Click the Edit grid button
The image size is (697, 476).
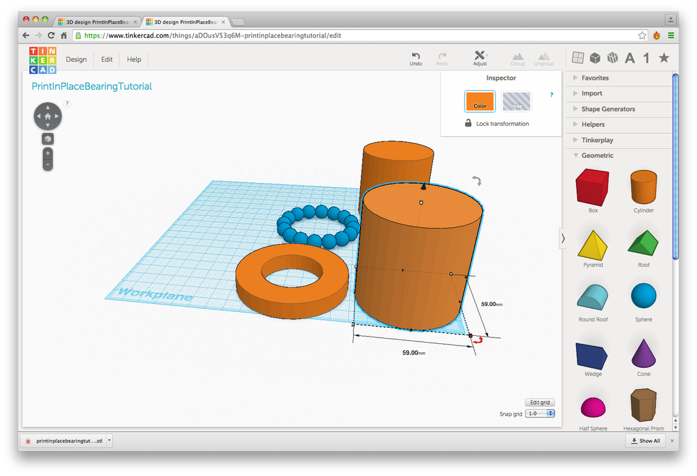coord(540,403)
